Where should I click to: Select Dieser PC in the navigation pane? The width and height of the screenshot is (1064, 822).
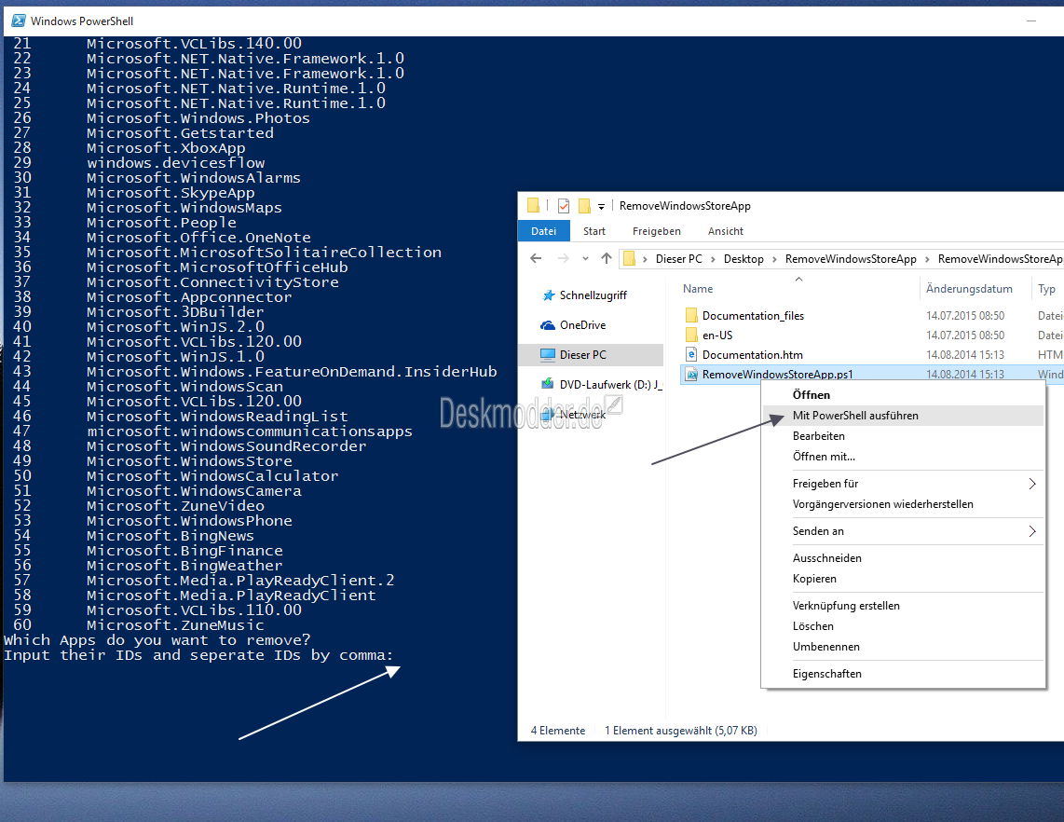point(583,354)
